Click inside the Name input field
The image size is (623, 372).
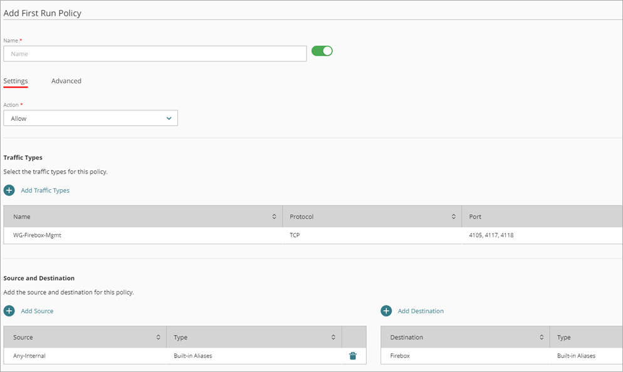154,53
